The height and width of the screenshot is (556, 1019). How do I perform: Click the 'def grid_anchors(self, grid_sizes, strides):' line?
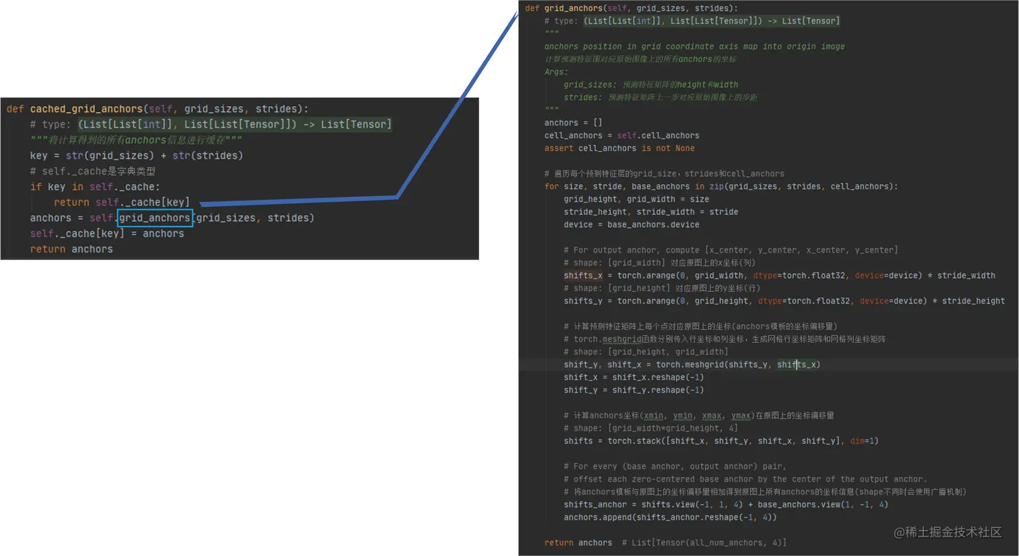tap(631, 8)
